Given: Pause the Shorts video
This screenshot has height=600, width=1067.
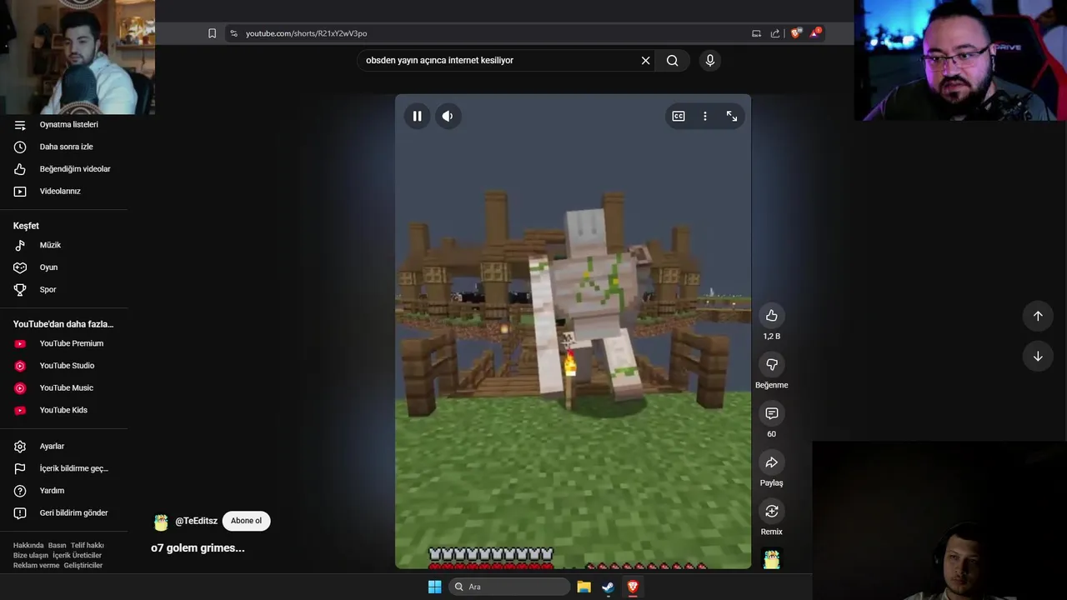Looking at the screenshot, I should coord(418,116).
